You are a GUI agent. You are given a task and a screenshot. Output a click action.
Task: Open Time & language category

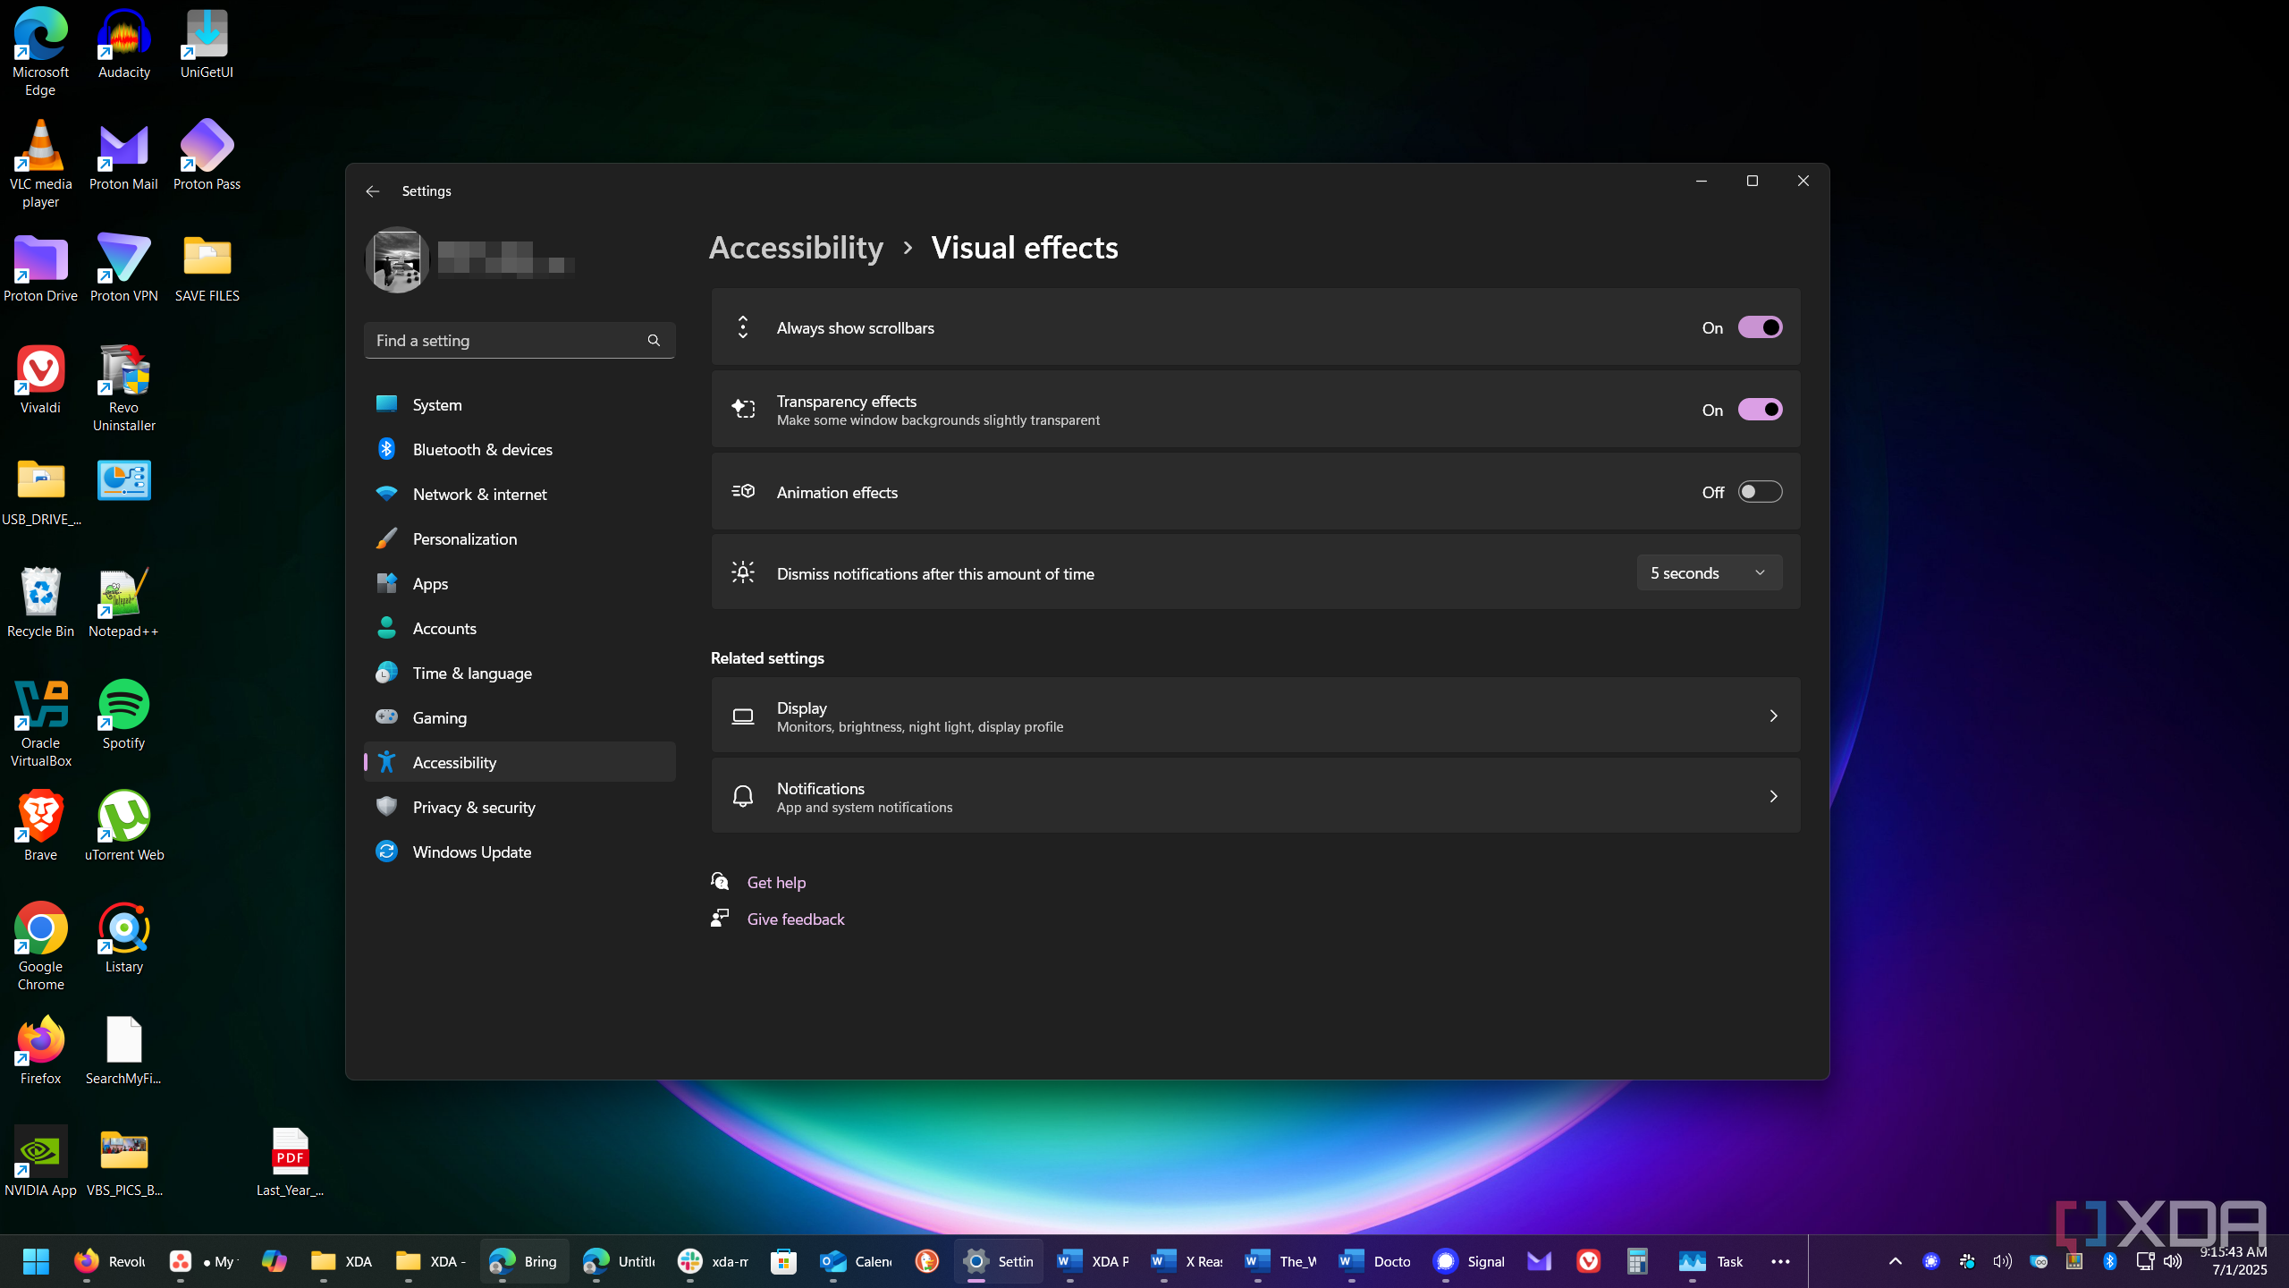click(519, 673)
